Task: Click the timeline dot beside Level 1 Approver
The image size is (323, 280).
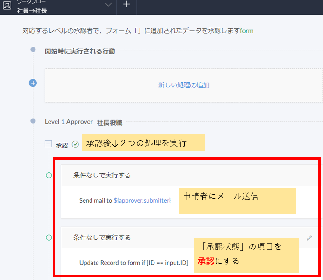Action: click(x=33, y=121)
